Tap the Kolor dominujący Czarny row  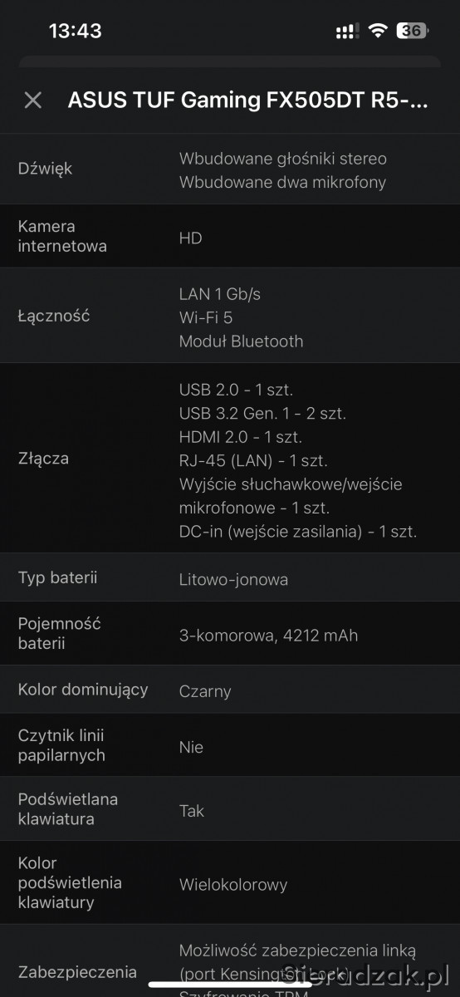[230, 690]
